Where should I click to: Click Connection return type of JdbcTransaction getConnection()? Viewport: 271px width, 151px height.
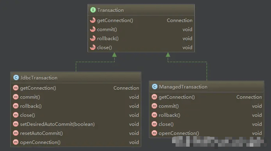pyautogui.click(x=126, y=88)
